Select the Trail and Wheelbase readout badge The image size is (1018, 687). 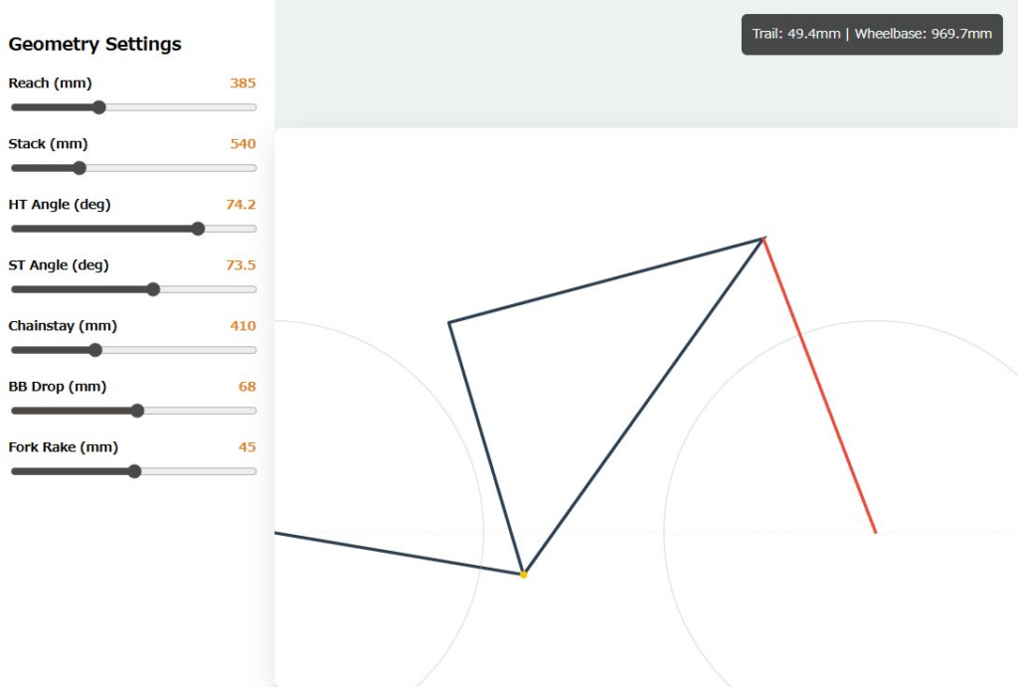pyautogui.click(x=871, y=34)
